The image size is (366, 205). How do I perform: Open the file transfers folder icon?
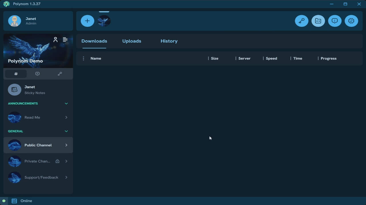coord(318,21)
